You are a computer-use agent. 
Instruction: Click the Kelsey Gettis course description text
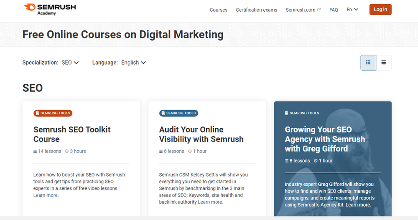point(204,188)
